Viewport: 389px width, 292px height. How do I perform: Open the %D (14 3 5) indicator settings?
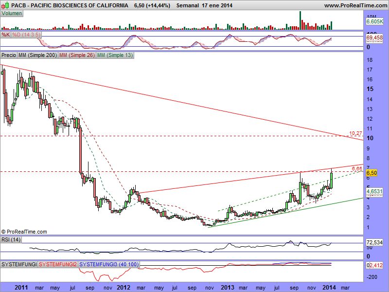(26, 35)
